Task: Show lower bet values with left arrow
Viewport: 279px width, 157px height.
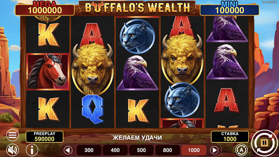Action: point(68,150)
